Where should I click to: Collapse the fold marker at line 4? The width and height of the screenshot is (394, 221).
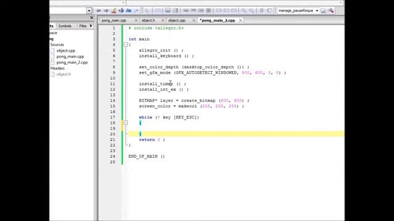click(x=126, y=45)
